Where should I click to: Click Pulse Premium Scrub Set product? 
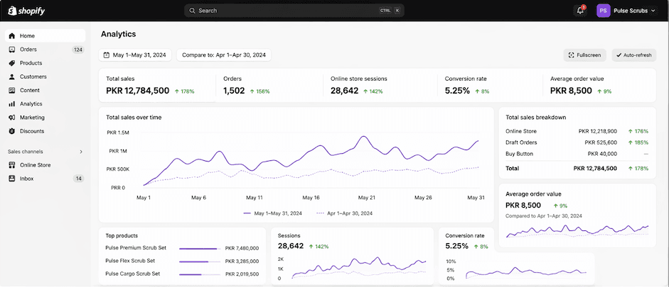tap(136, 248)
